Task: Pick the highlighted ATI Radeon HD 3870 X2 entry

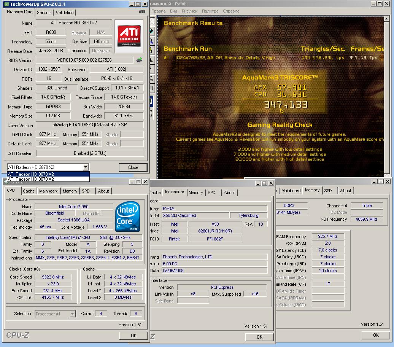Action: (48, 174)
